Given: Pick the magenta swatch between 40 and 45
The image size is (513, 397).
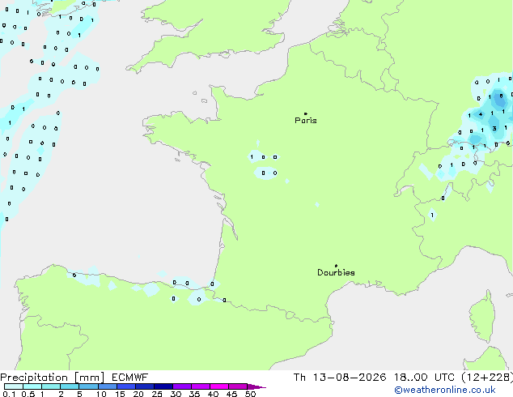Looking at the screenshot, I should pyautogui.click(x=219, y=386).
